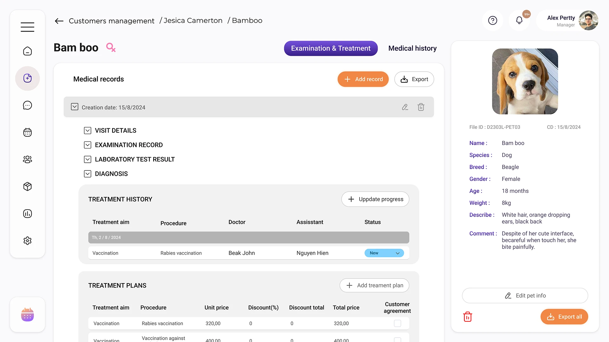The image size is (609, 342).
Task: Toggle the Creation date record checkbox
Action: (74, 107)
